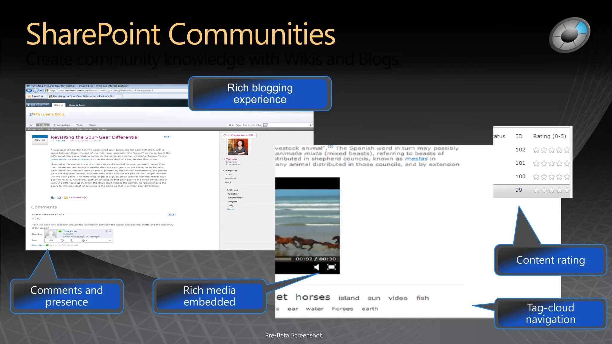The image size is (612, 344).
Task: Click Edit next to the blog post title
Action: click(166, 137)
